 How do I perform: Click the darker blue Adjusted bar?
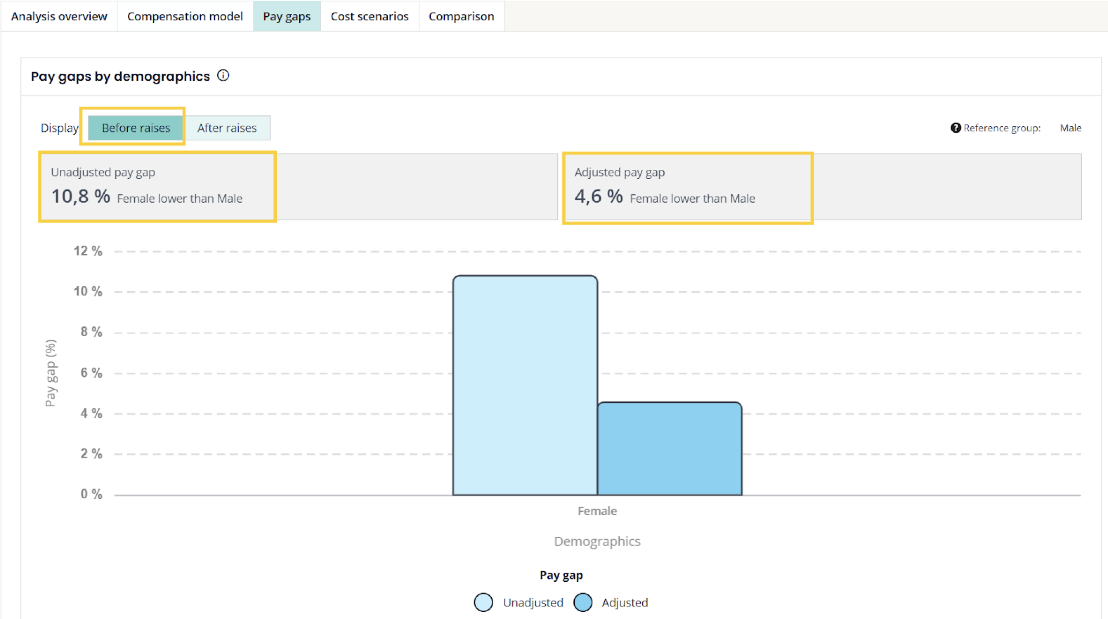click(669, 448)
